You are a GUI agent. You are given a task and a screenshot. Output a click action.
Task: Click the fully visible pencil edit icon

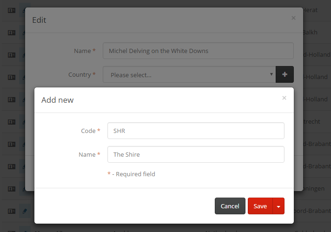click(25, 211)
